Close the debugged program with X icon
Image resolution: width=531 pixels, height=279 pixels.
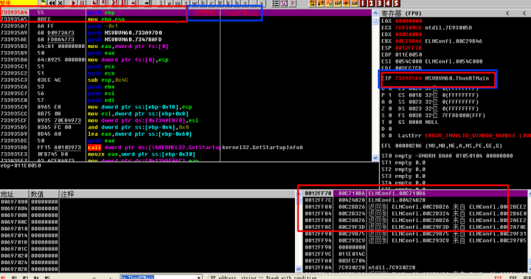point(60,3)
